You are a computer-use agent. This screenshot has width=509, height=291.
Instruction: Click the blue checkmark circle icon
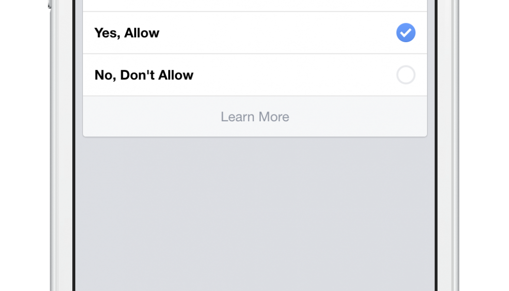(x=406, y=32)
